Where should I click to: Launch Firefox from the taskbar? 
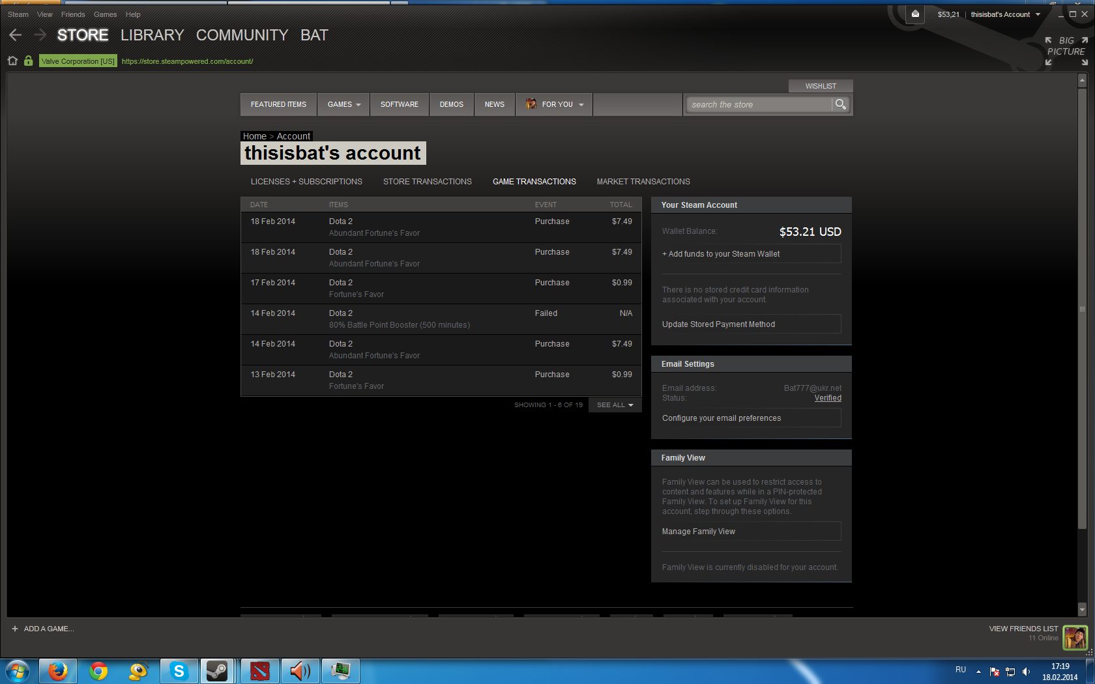pyautogui.click(x=58, y=671)
